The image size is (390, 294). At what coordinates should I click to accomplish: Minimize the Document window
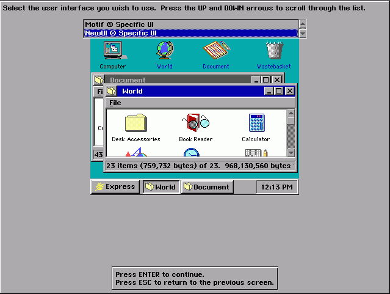pos(256,79)
